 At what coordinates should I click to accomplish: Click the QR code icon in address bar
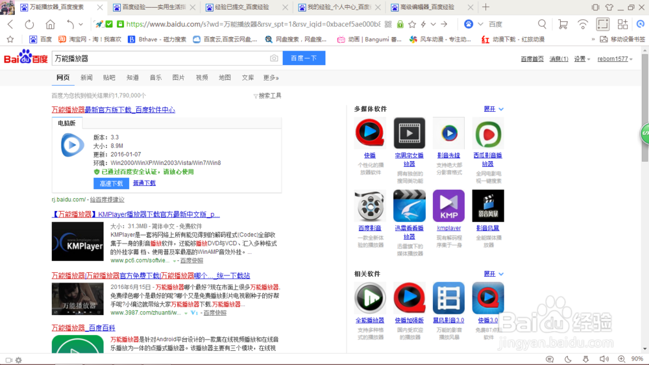pos(388,25)
